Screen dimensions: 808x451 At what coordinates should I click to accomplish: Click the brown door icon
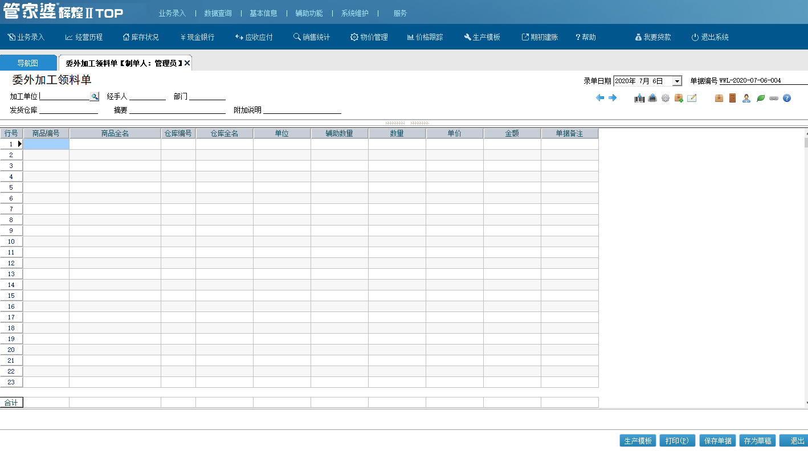point(733,98)
